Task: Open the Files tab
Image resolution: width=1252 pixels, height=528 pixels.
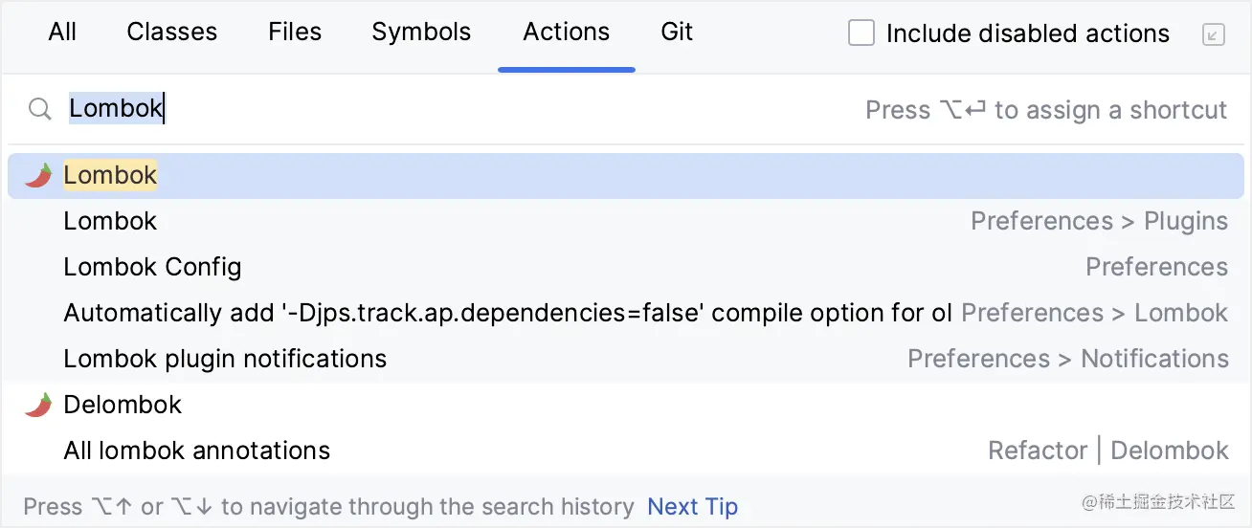Action: (x=295, y=33)
